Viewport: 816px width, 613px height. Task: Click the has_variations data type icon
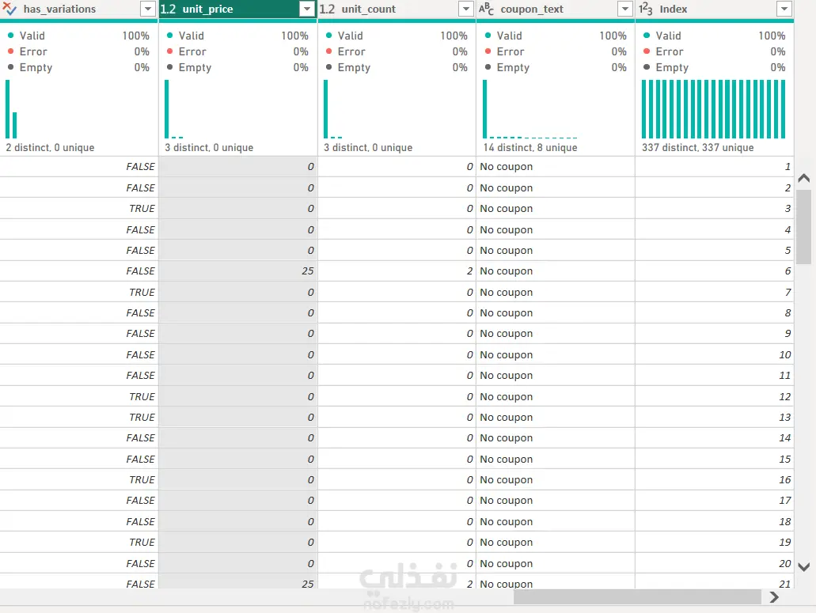click(x=9, y=9)
